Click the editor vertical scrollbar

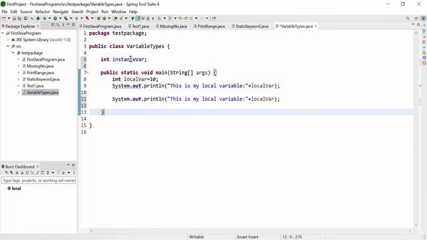click(x=416, y=128)
